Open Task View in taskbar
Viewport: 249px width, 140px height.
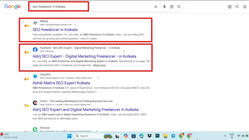pos(117,136)
